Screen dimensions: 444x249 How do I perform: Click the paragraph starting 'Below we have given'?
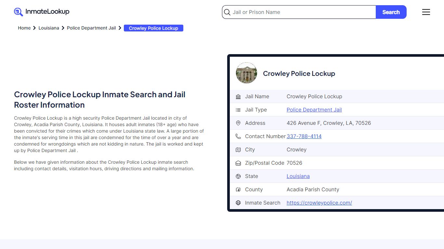click(104, 165)
